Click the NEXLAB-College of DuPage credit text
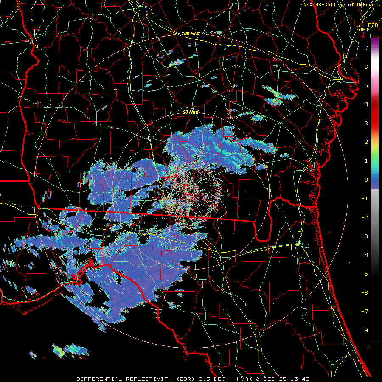 341,5
